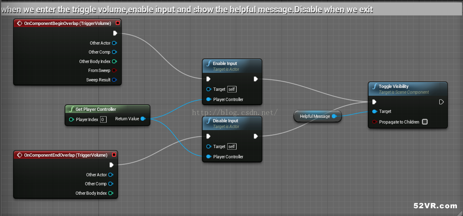Click the Player Index value field
The image size is (463, 216).
[103, 119]
